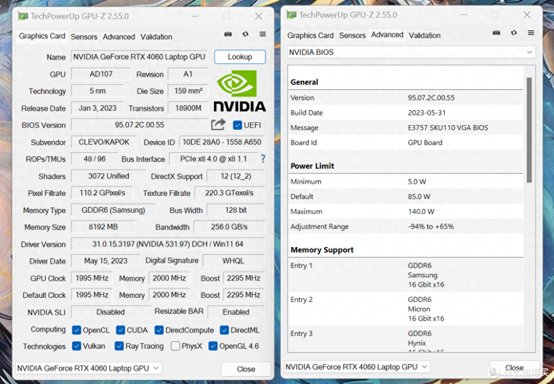Click the Release Date field Jan 3, 2023
Screen dimensions: 554x384
(97, 108)
